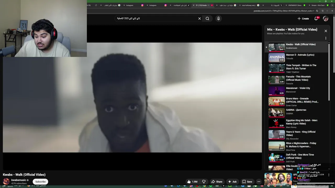This screenshot has width=335, height=188.
Task: Open the SABINA video thumbnail
Action: (x=277, y=113)
